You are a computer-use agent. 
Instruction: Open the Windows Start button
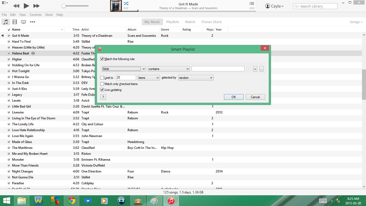[x=6, y=201]
